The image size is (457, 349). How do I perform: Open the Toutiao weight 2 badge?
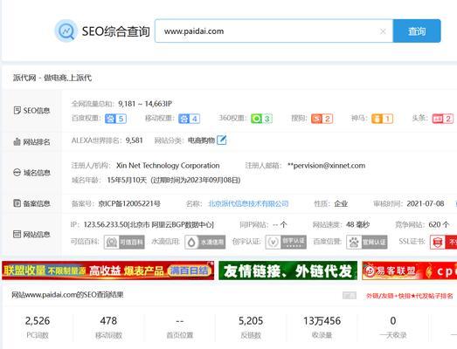(x=443, y=119)
